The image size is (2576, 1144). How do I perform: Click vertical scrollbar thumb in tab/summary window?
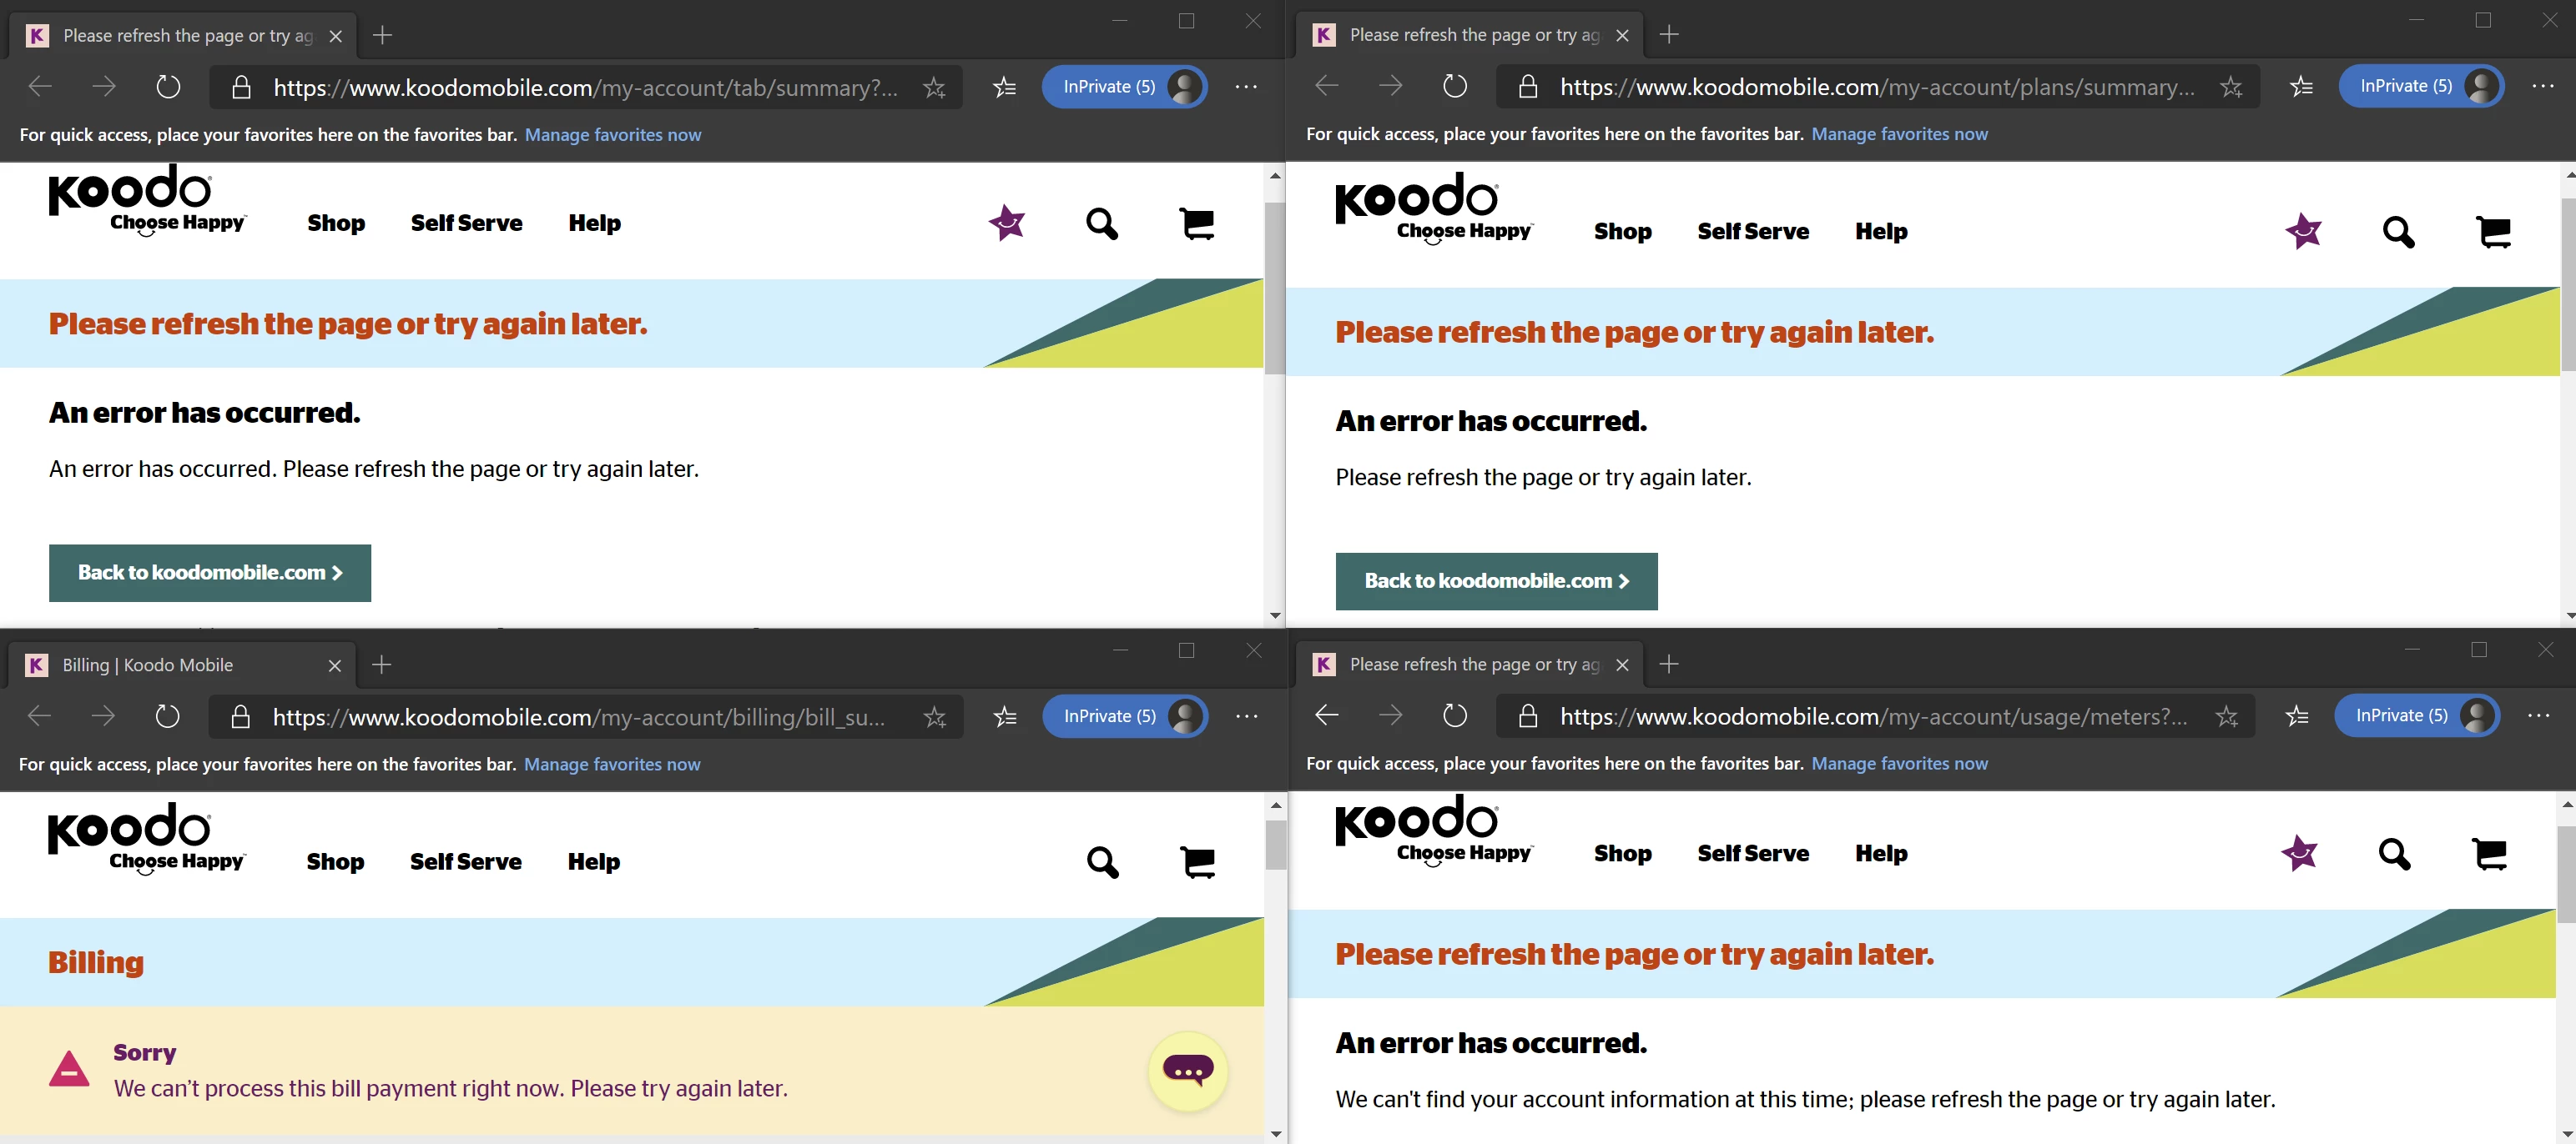click(x=1275, y=289)
